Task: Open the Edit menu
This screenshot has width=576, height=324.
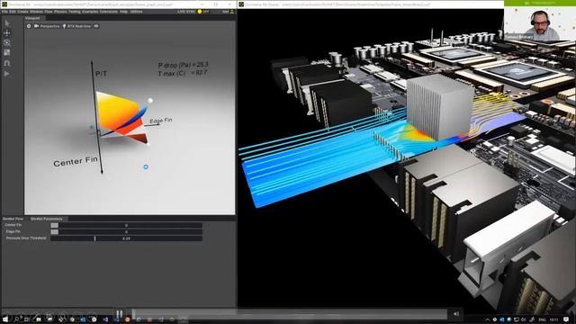Action: tap(13, 12)
